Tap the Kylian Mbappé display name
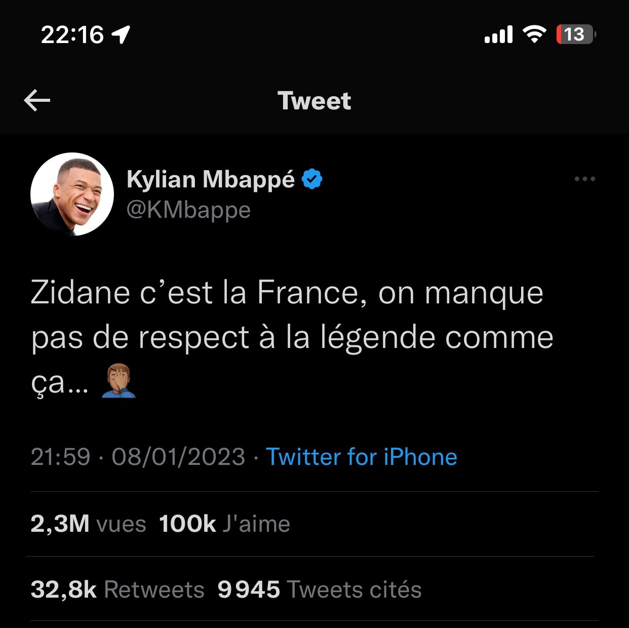Screen dimensions: 629x628 click(x=211, y=179)
